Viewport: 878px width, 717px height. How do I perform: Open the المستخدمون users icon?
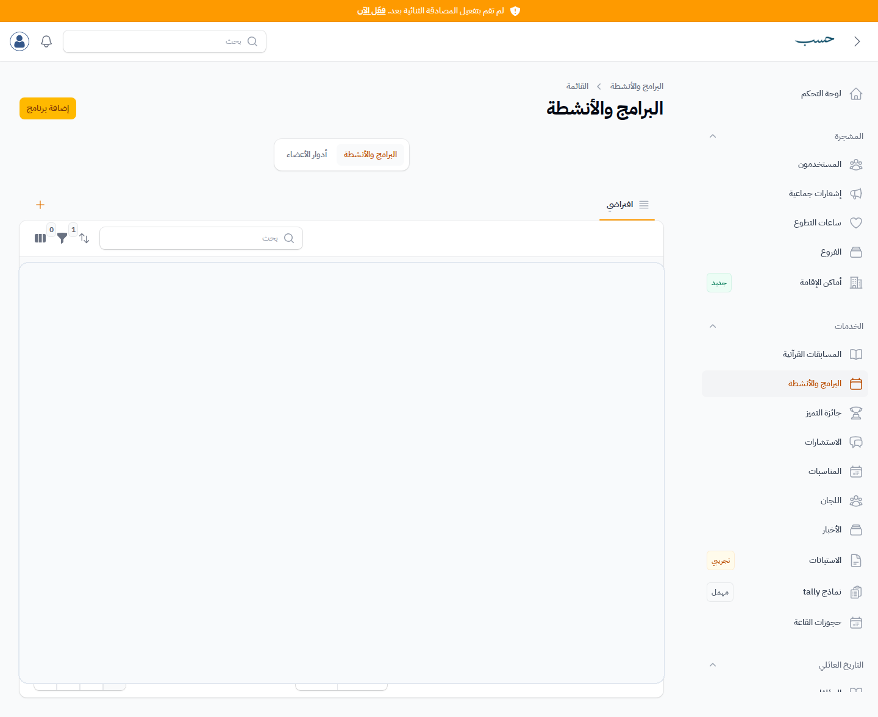(x=856, y=164)
